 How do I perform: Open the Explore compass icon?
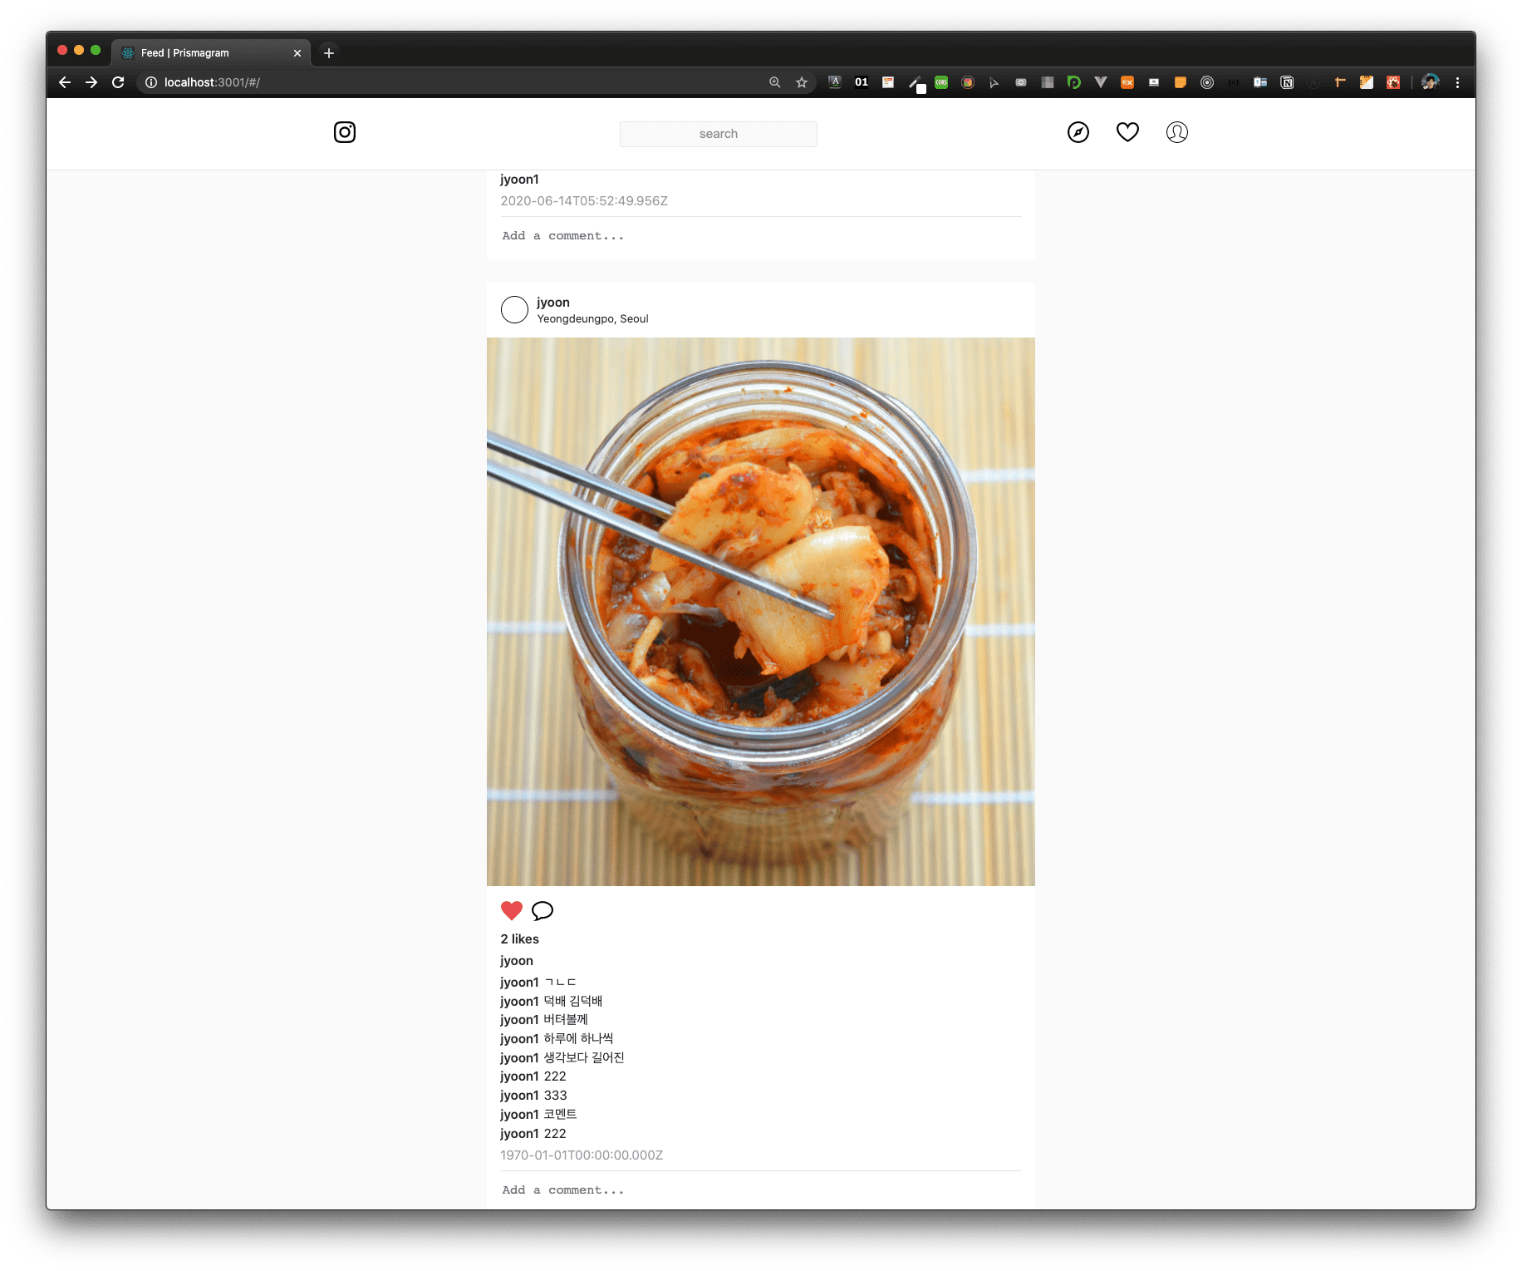1078,132
